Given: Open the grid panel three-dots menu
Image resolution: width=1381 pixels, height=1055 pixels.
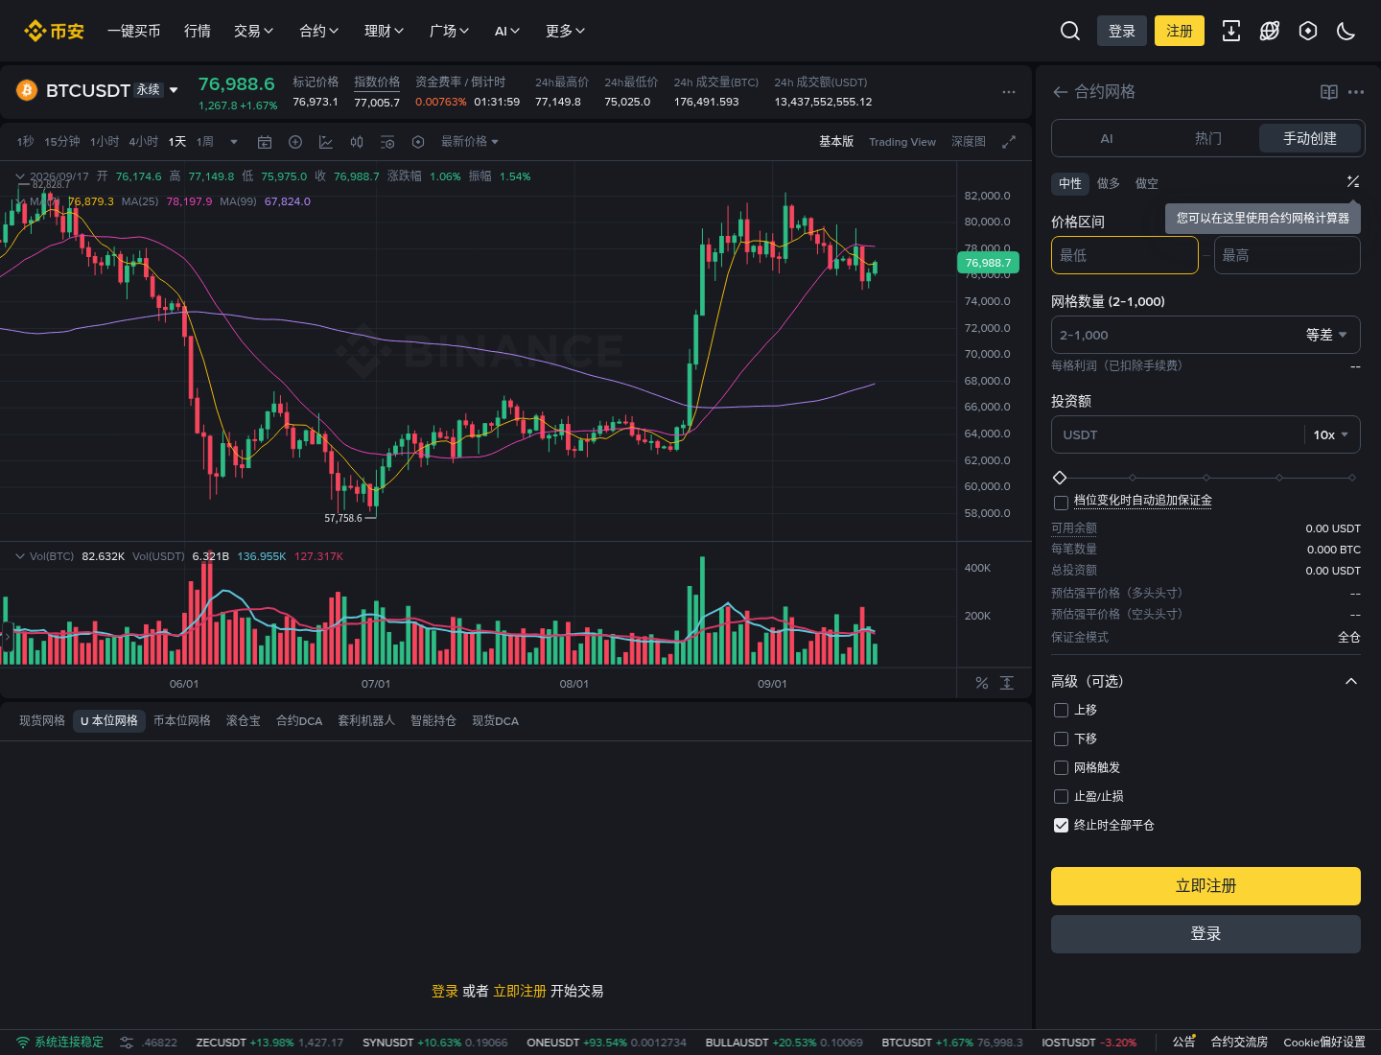Looking at the screenshot, I should [x=1356, y=92].
